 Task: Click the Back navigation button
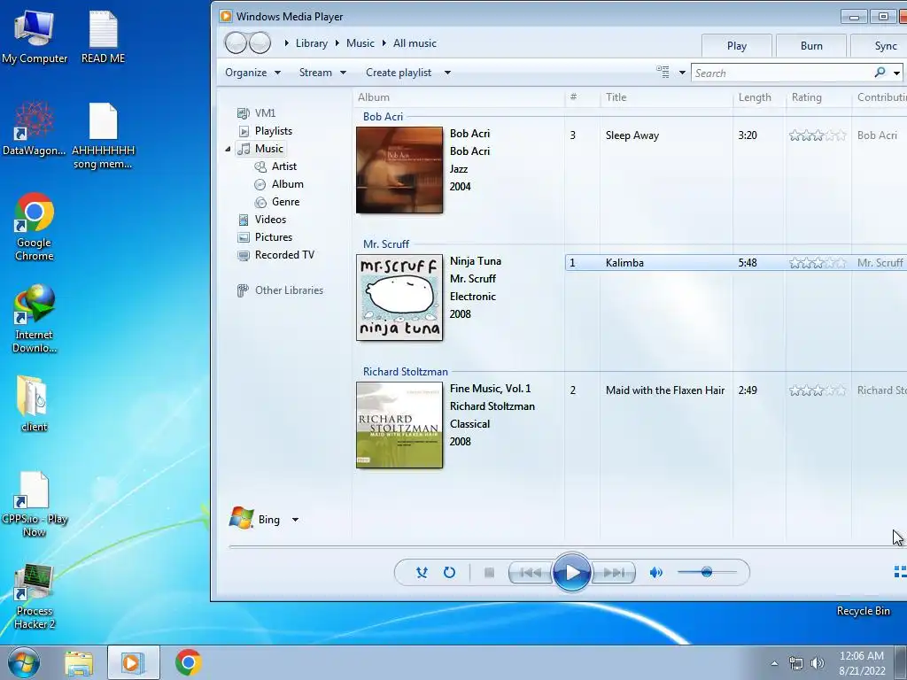(236, 42)
